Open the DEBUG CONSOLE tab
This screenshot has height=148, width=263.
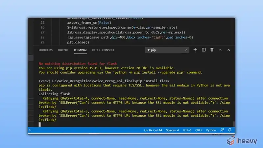(103, 50)
